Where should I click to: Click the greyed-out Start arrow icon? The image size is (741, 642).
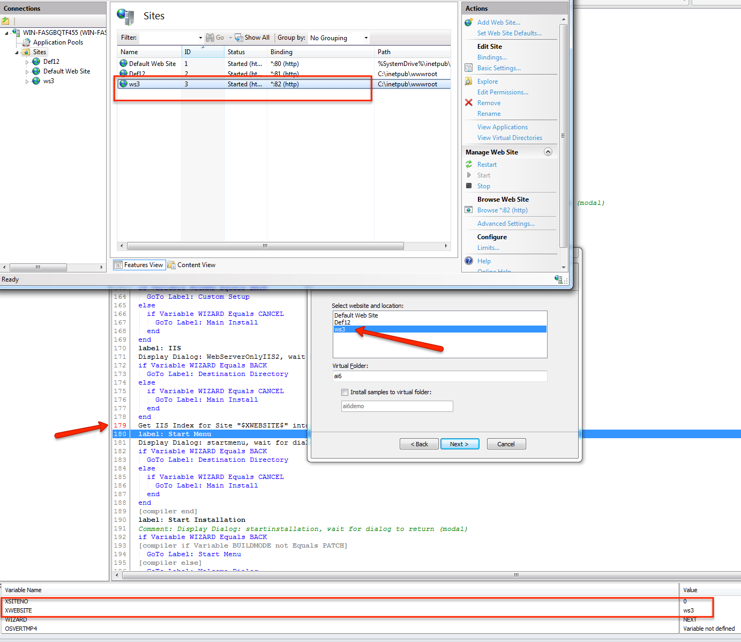click(469, 175)
